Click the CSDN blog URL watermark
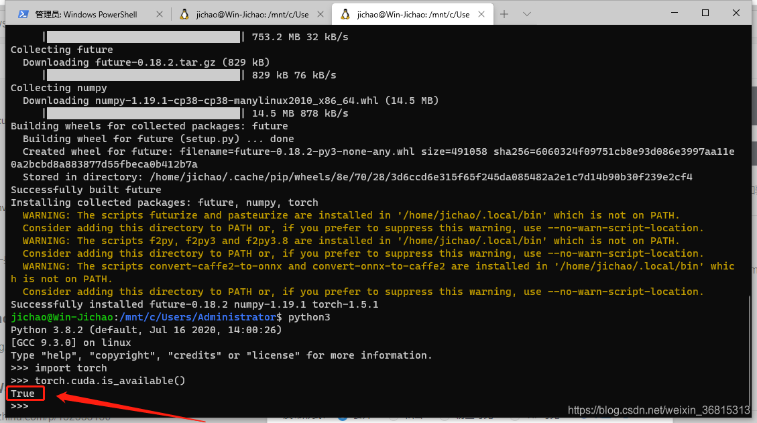Screen dimensions: 757x423 (658, 409)
